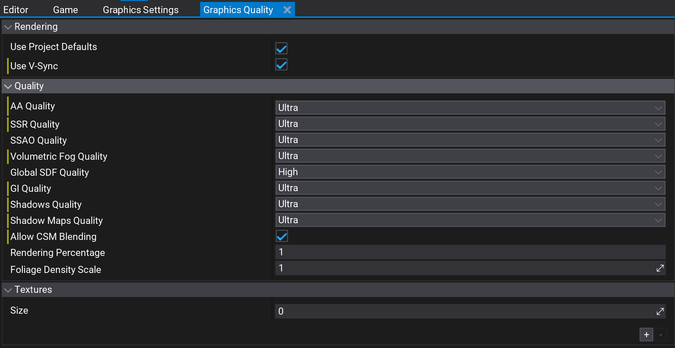Screen dimensions: 675x348
Task: Select the Game tab
Action: pos(65,9)
